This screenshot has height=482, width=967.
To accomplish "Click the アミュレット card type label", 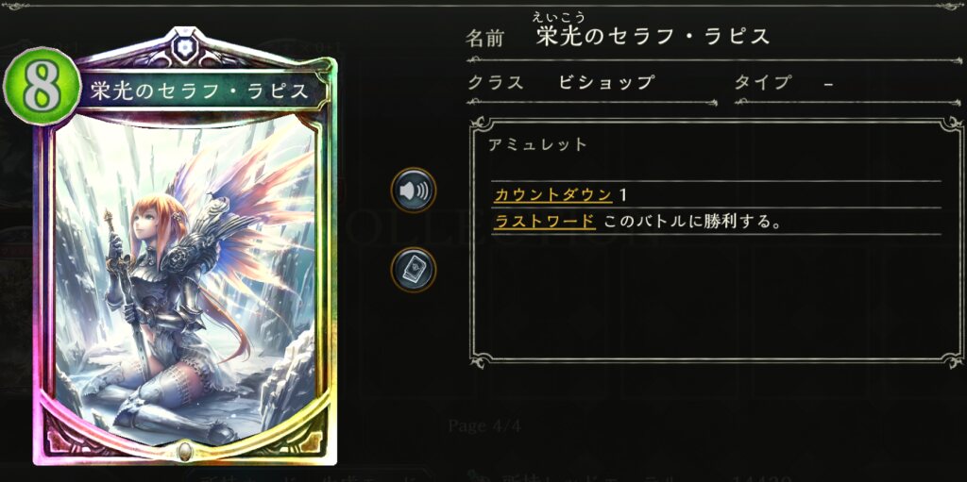I will (x=537, y=144).
